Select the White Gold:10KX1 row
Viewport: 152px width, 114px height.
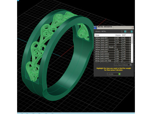[x=113, y=54]
